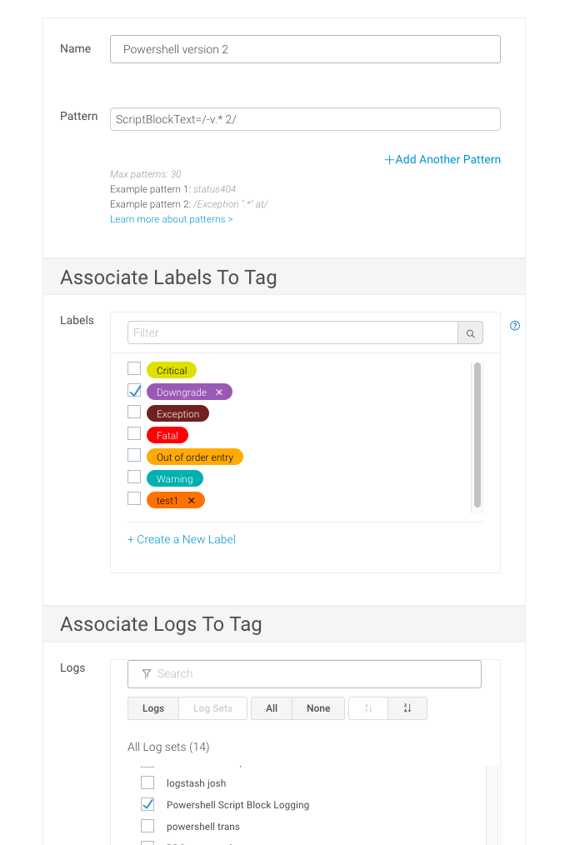The width and height of the screenshot is (585, 845).
Task: Switch to the Log Sets tab
Action: click(213, 708)
